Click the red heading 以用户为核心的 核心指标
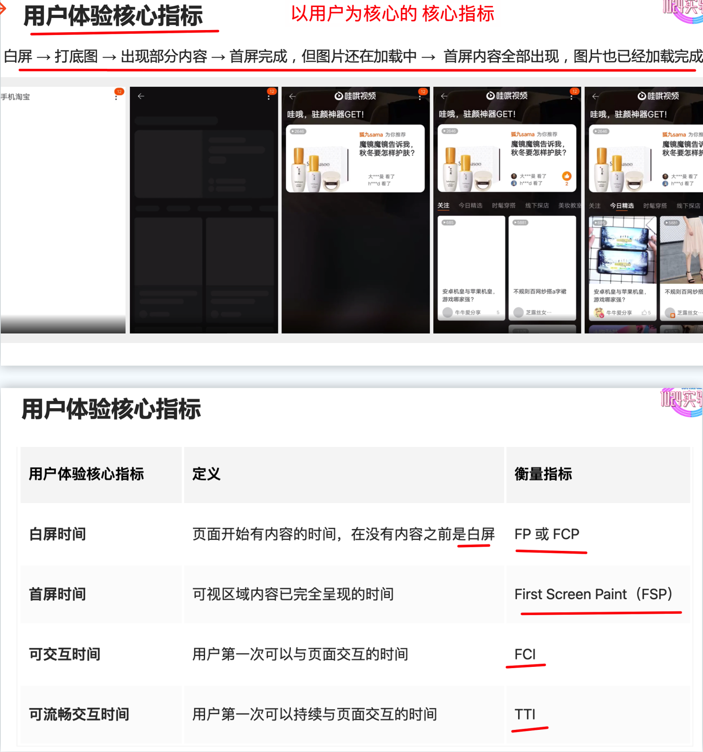This screenshot has width=703, height=752. 392,14
